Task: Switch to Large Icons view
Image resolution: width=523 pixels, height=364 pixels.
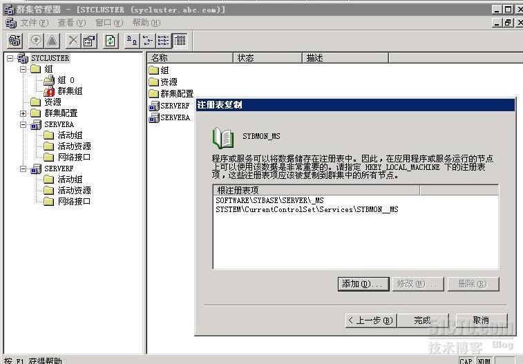Action: [x=132, y=41]
